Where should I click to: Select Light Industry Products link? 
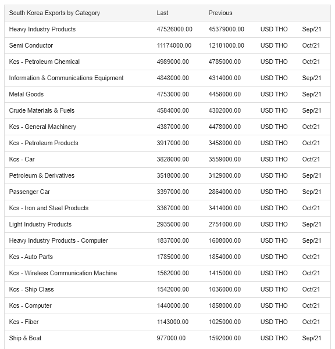click(40, 224)
